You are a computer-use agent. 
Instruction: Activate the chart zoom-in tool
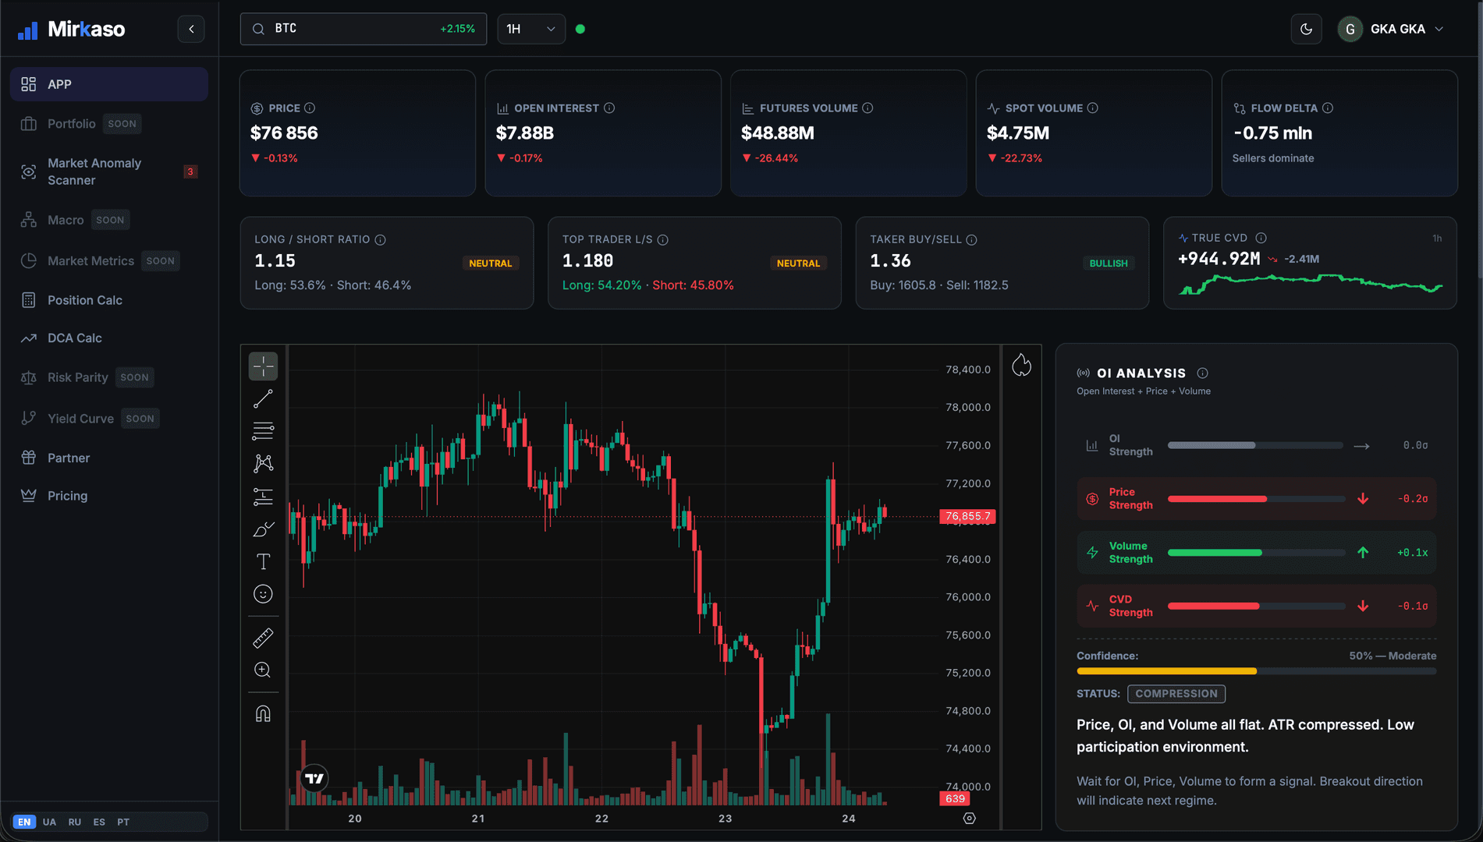pyautogui.click(x=263, y=670)
